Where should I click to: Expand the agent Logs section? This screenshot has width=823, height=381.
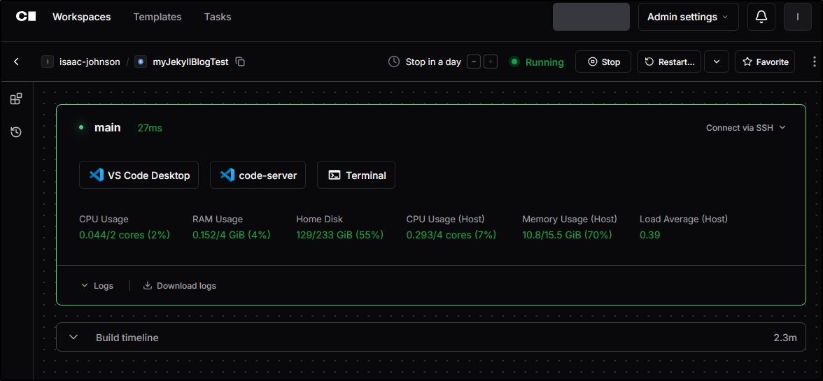[97, 285]
